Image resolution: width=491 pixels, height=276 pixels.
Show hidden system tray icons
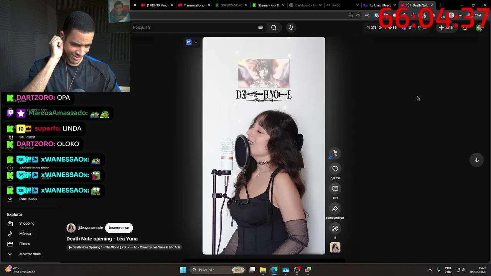click(430, 270)
